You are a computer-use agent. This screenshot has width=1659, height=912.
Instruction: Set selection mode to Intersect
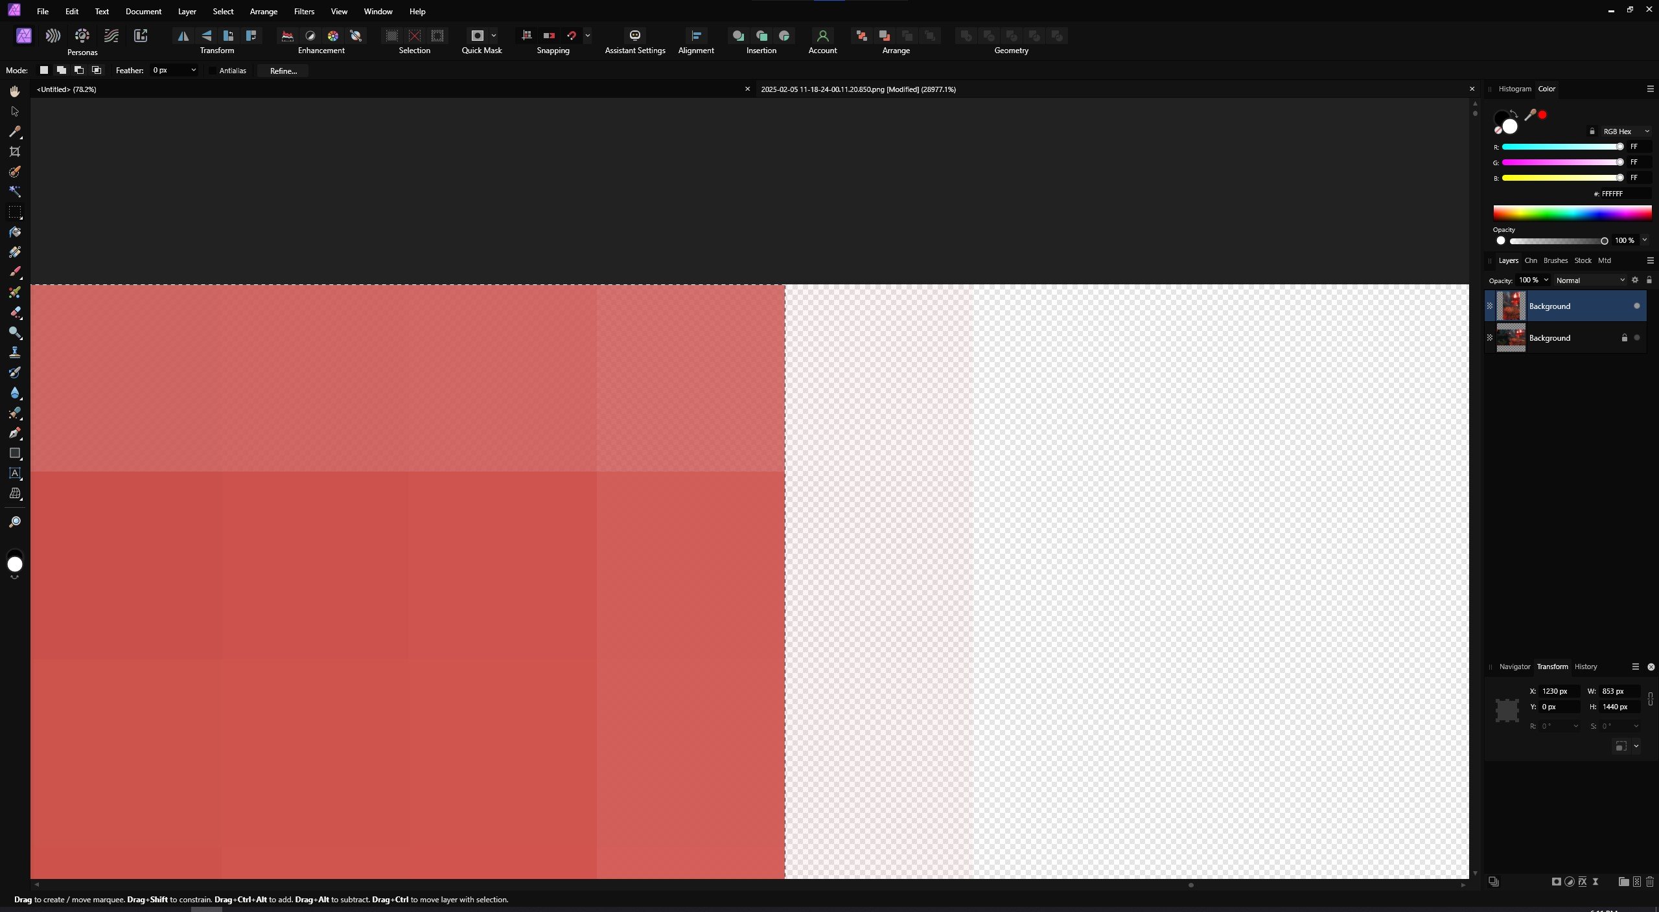(x=97, y=70)
